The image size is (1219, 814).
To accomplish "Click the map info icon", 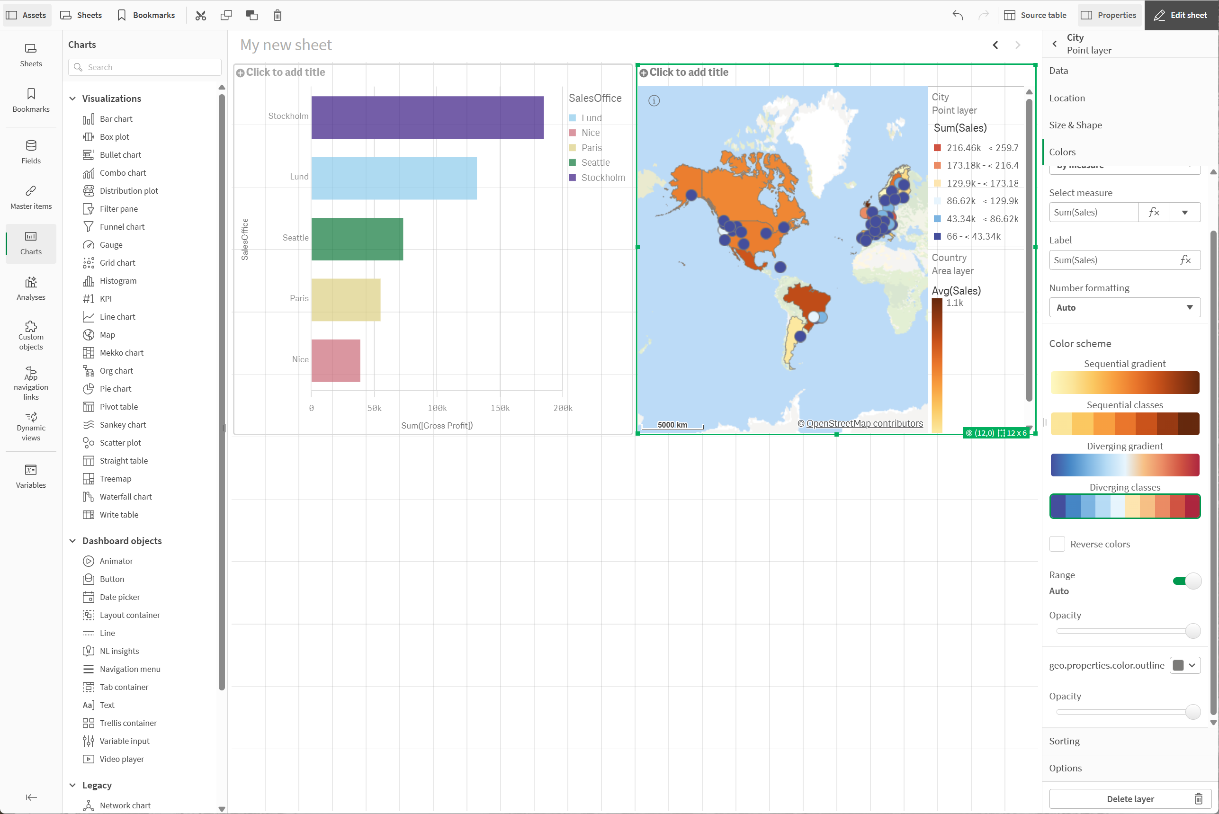I will [x=654, y=101].
